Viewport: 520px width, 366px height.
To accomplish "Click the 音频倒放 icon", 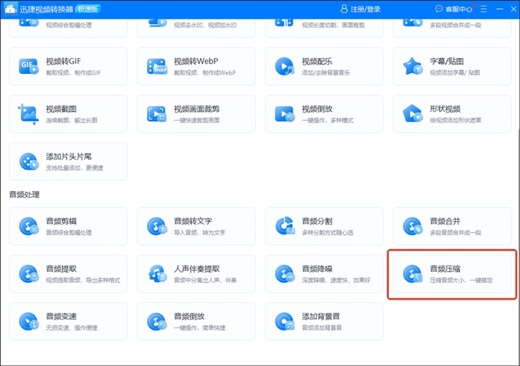I will click(x=157, y=321).
